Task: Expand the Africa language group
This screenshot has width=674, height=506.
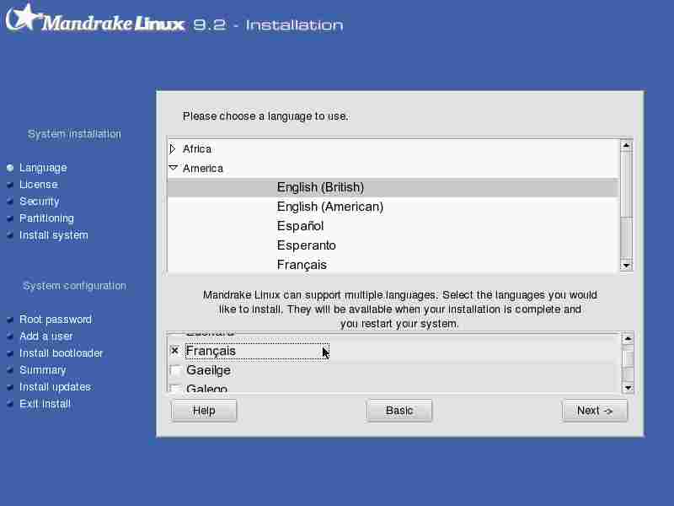Action: 173,149
